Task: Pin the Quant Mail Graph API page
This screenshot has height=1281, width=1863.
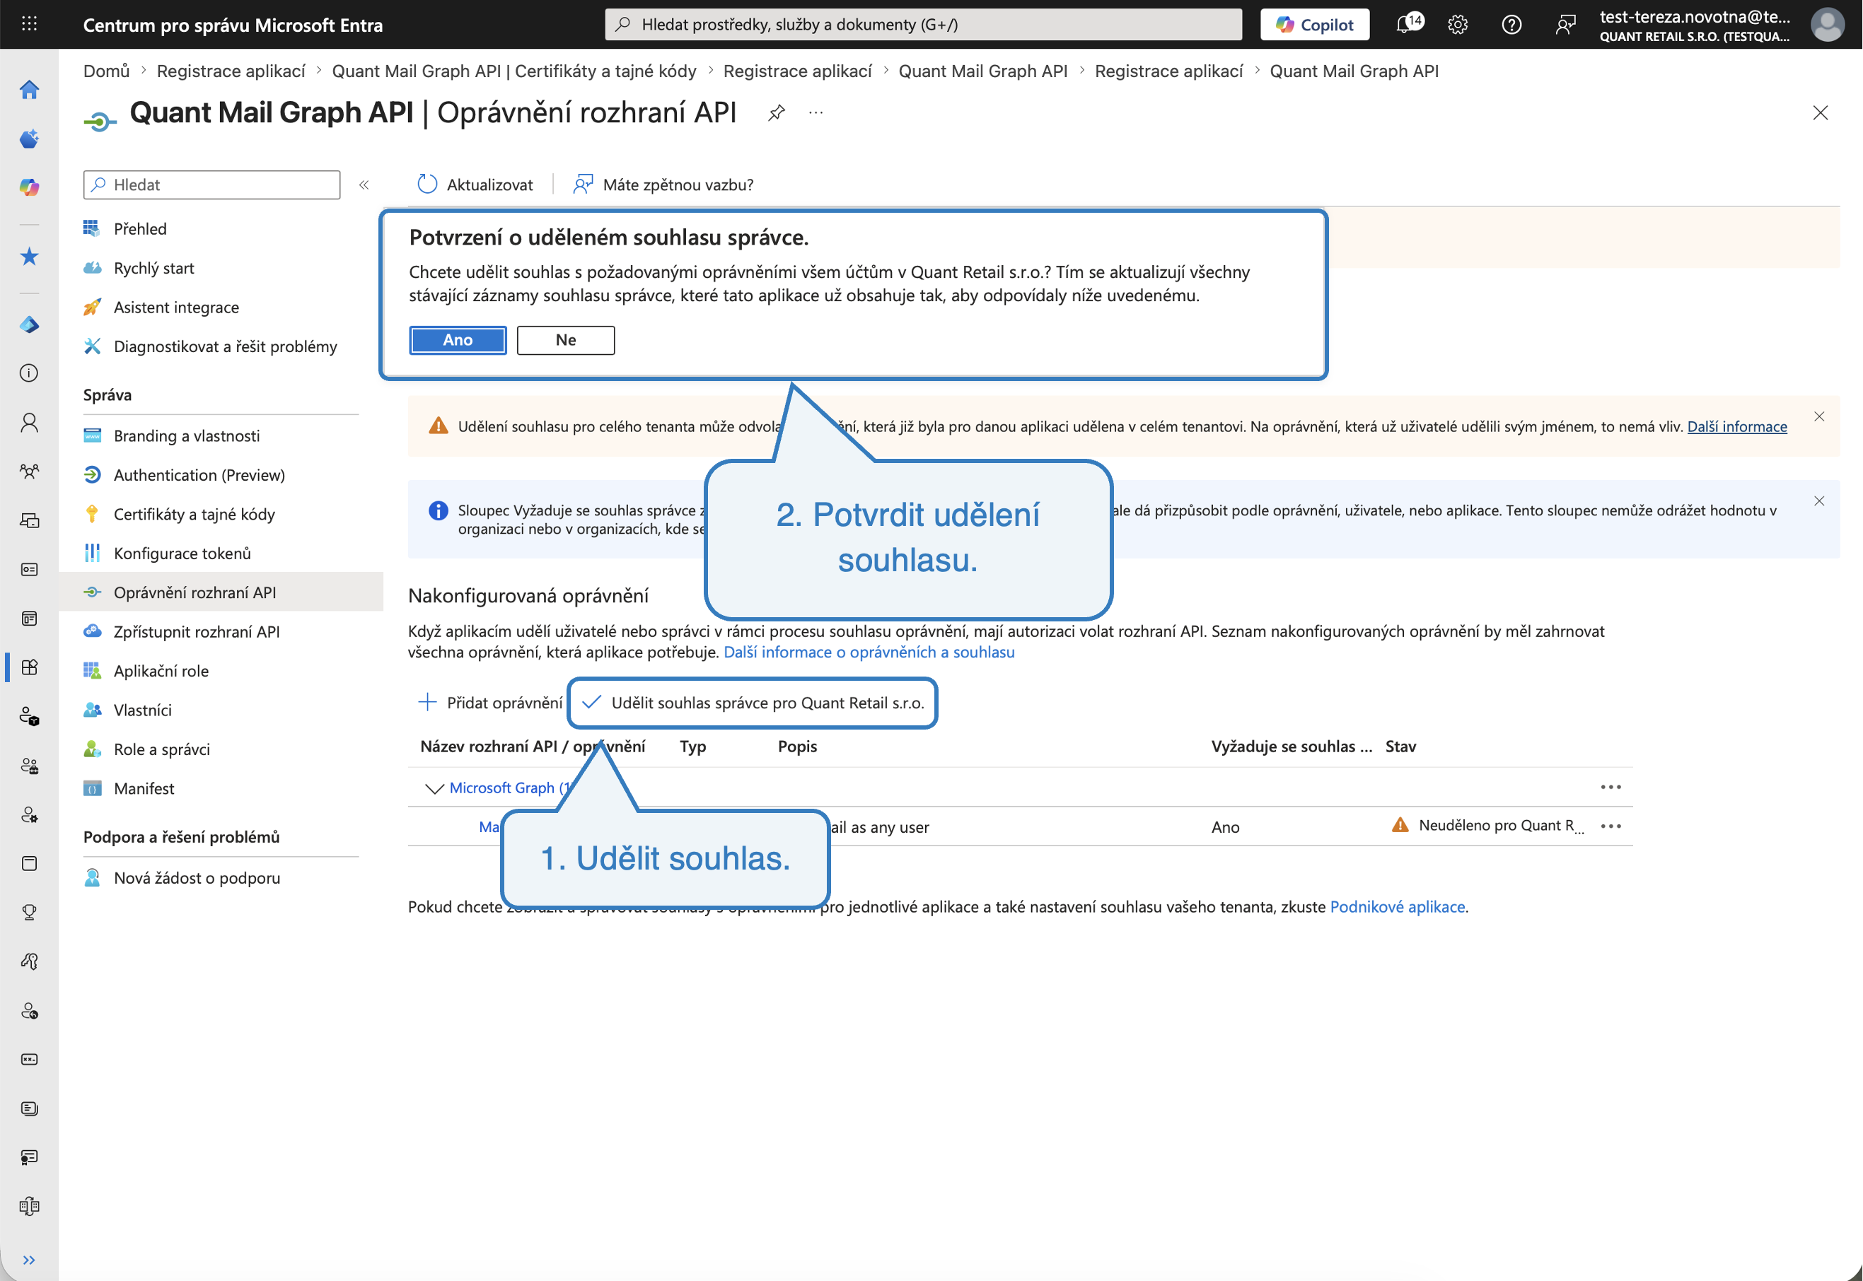Action: pyautogui.click(x=776, y=113)
